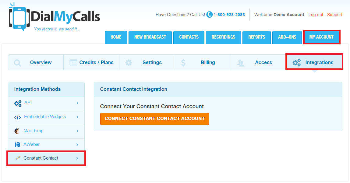Expand the API chevron arrow
Screen dimensions: 350x183
[77, 103]
